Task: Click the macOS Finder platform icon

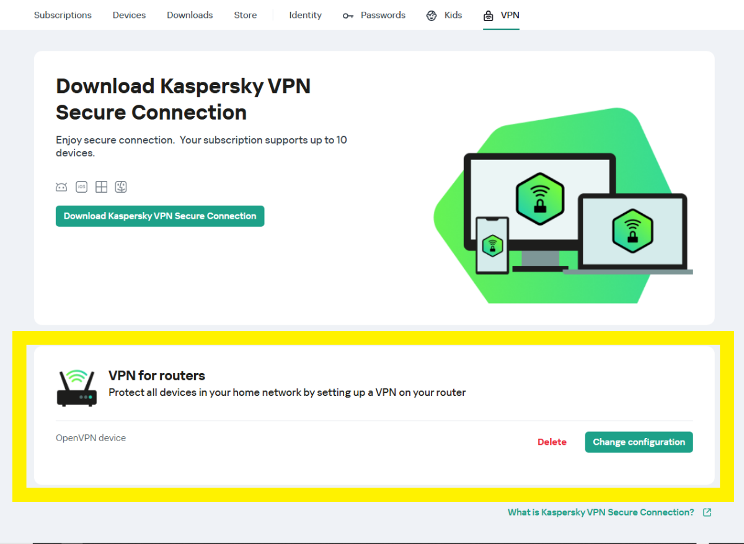Action: [120, 186]
